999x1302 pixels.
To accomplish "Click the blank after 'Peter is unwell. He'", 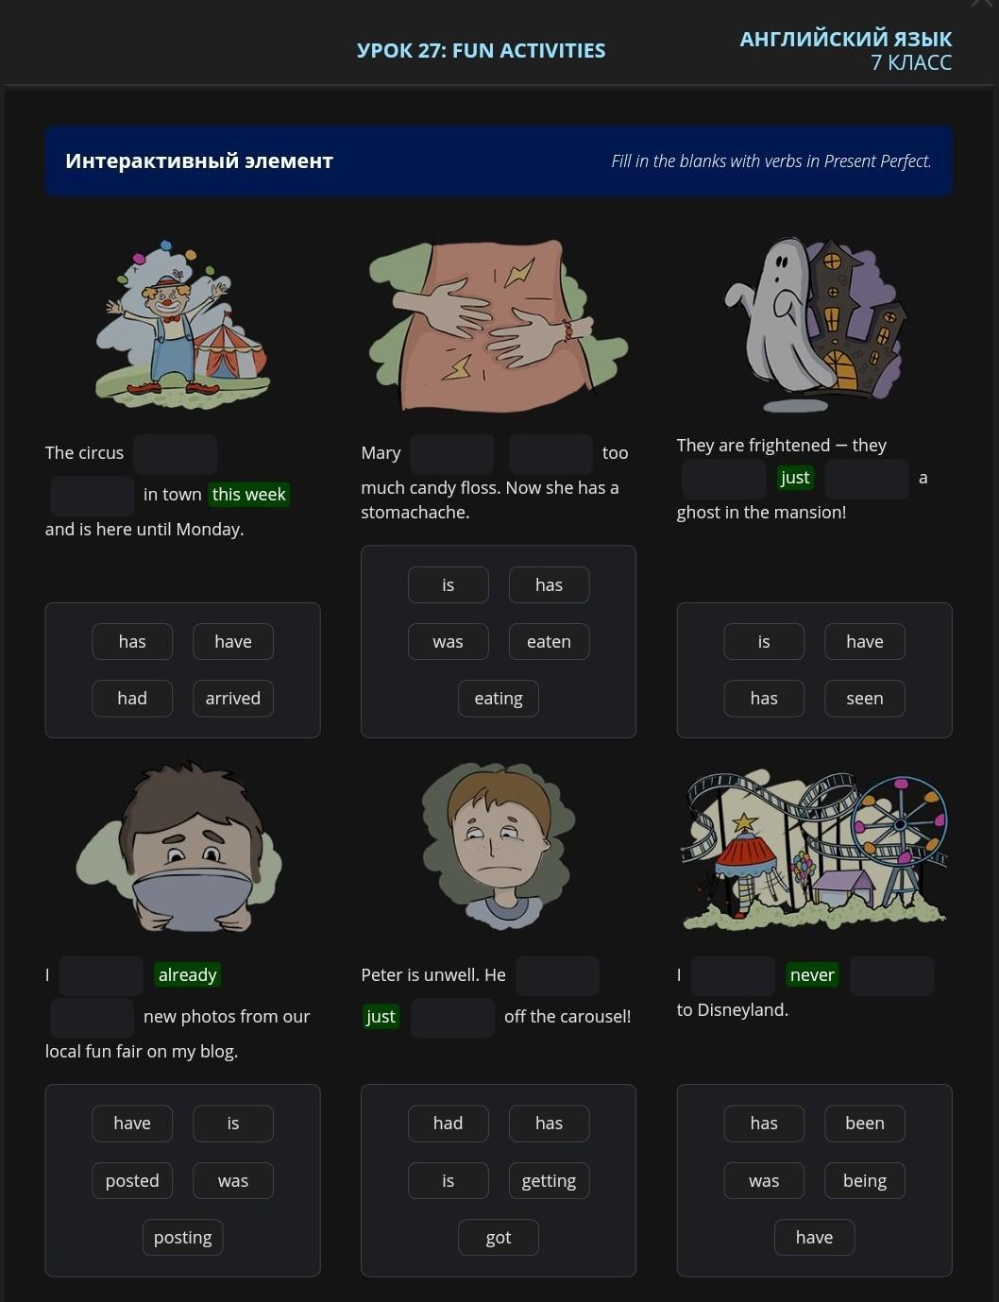I will pyautogui.click(x=557, y=976).
